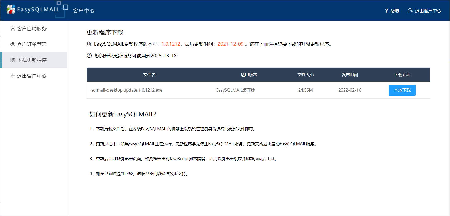450x216 pixels.
Task: Click the EasySQLMAIL桌面版 cell
Action: (x=236, y=90)
